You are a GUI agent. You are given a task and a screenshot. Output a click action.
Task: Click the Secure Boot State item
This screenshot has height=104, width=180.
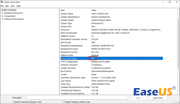pos(69,58)
